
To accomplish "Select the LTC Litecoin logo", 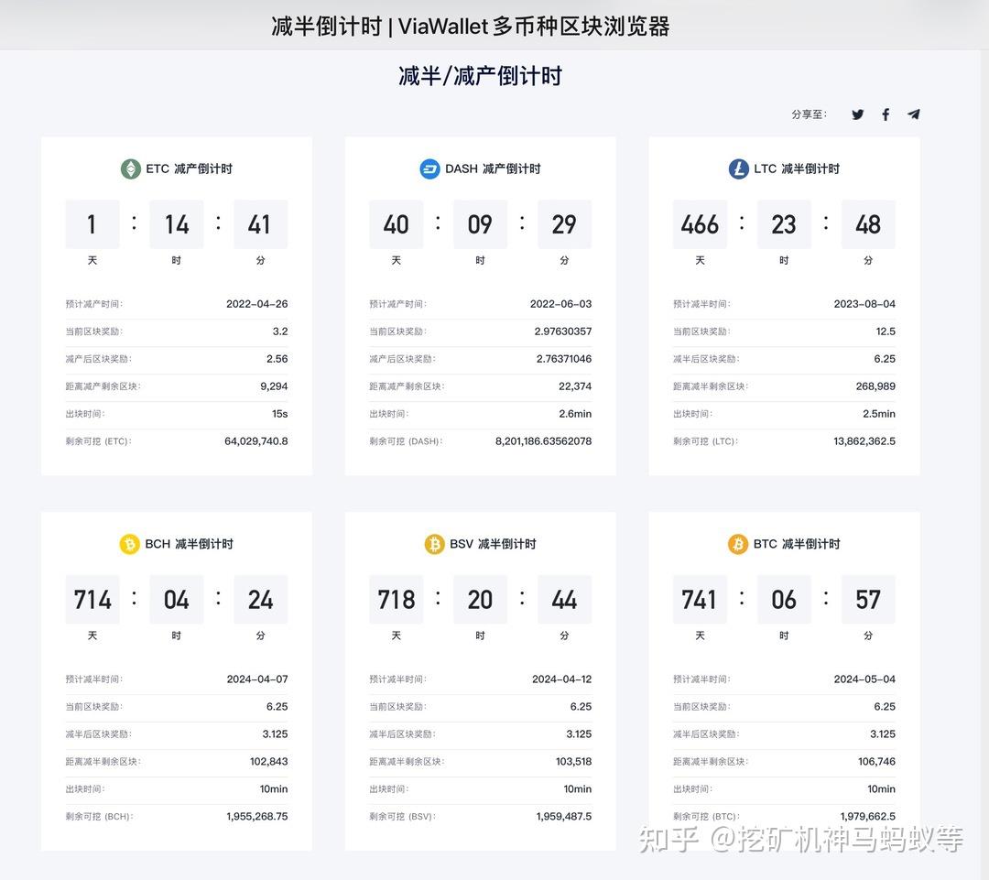I will click(x=738, y=168).
